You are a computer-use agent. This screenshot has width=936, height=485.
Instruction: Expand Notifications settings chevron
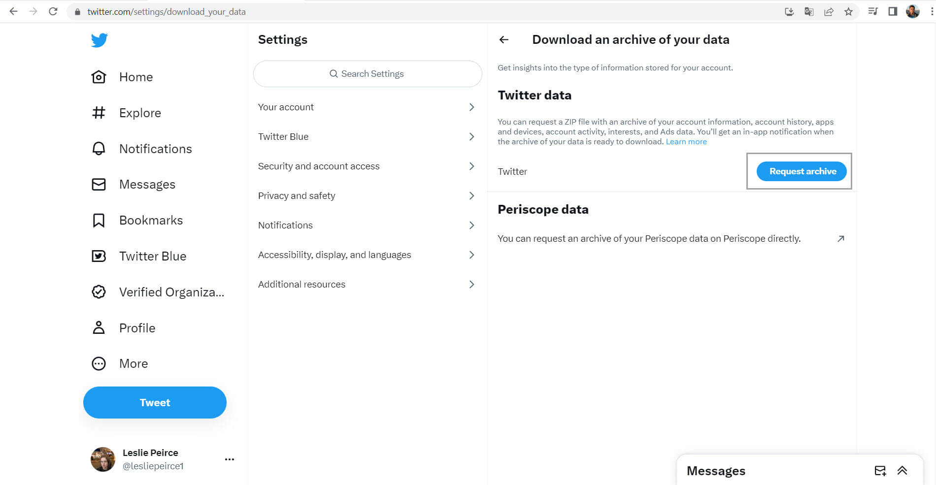click(471, 225)
